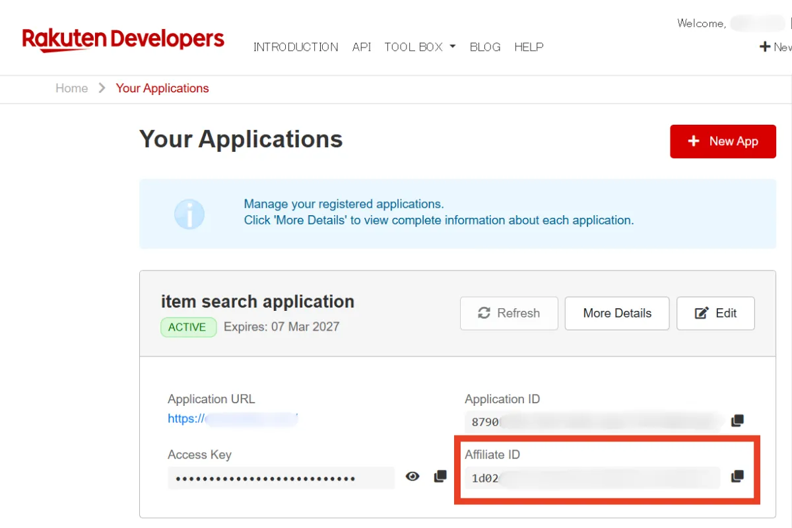The height and width of the screenshot is (528, 792).
Task: Open the API menu item
Action: pyautogui.click(x=362, y=47)
